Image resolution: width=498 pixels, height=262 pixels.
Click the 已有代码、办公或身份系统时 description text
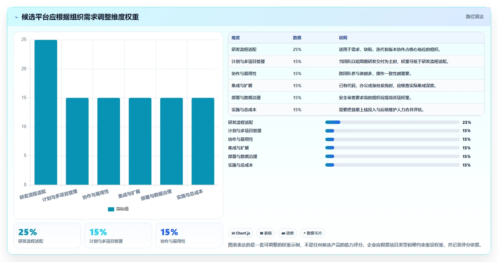point(388,86)
